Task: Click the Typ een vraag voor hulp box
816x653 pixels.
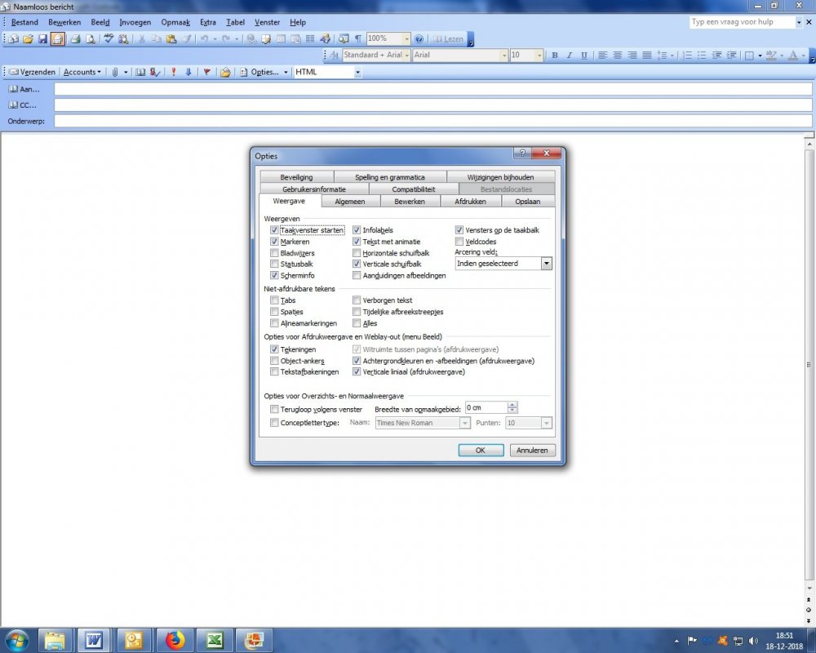Action: (x=742, y=22)
